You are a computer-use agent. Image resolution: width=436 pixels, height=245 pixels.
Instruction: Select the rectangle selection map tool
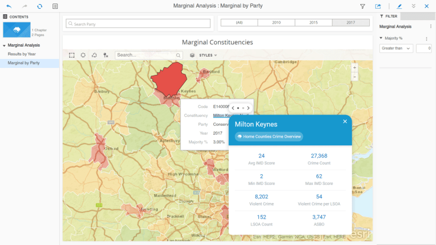point(71,55)
